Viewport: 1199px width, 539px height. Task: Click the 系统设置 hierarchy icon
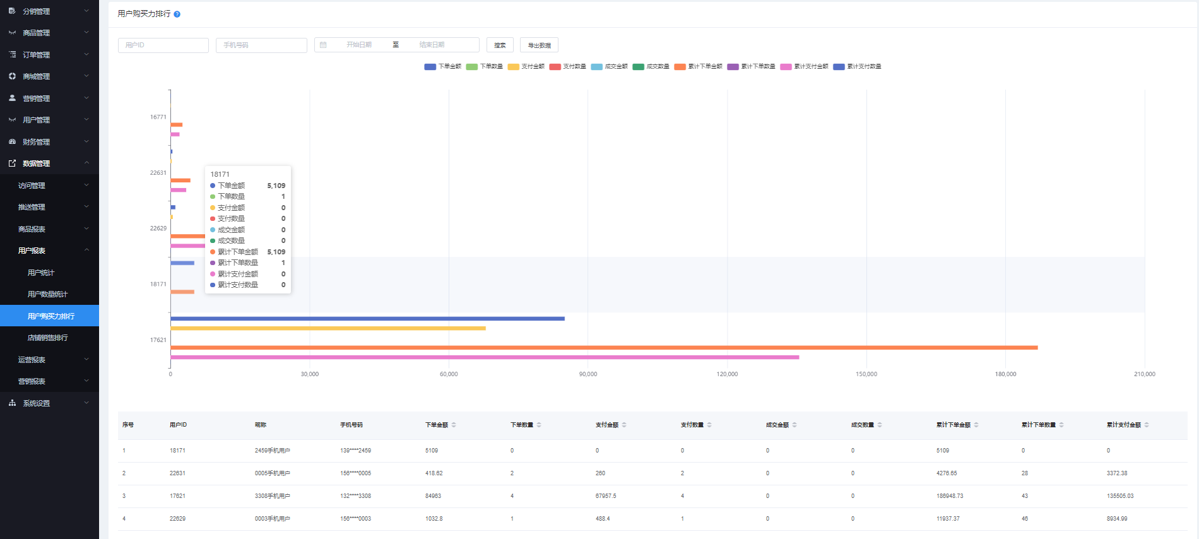(x=12, y=403)
